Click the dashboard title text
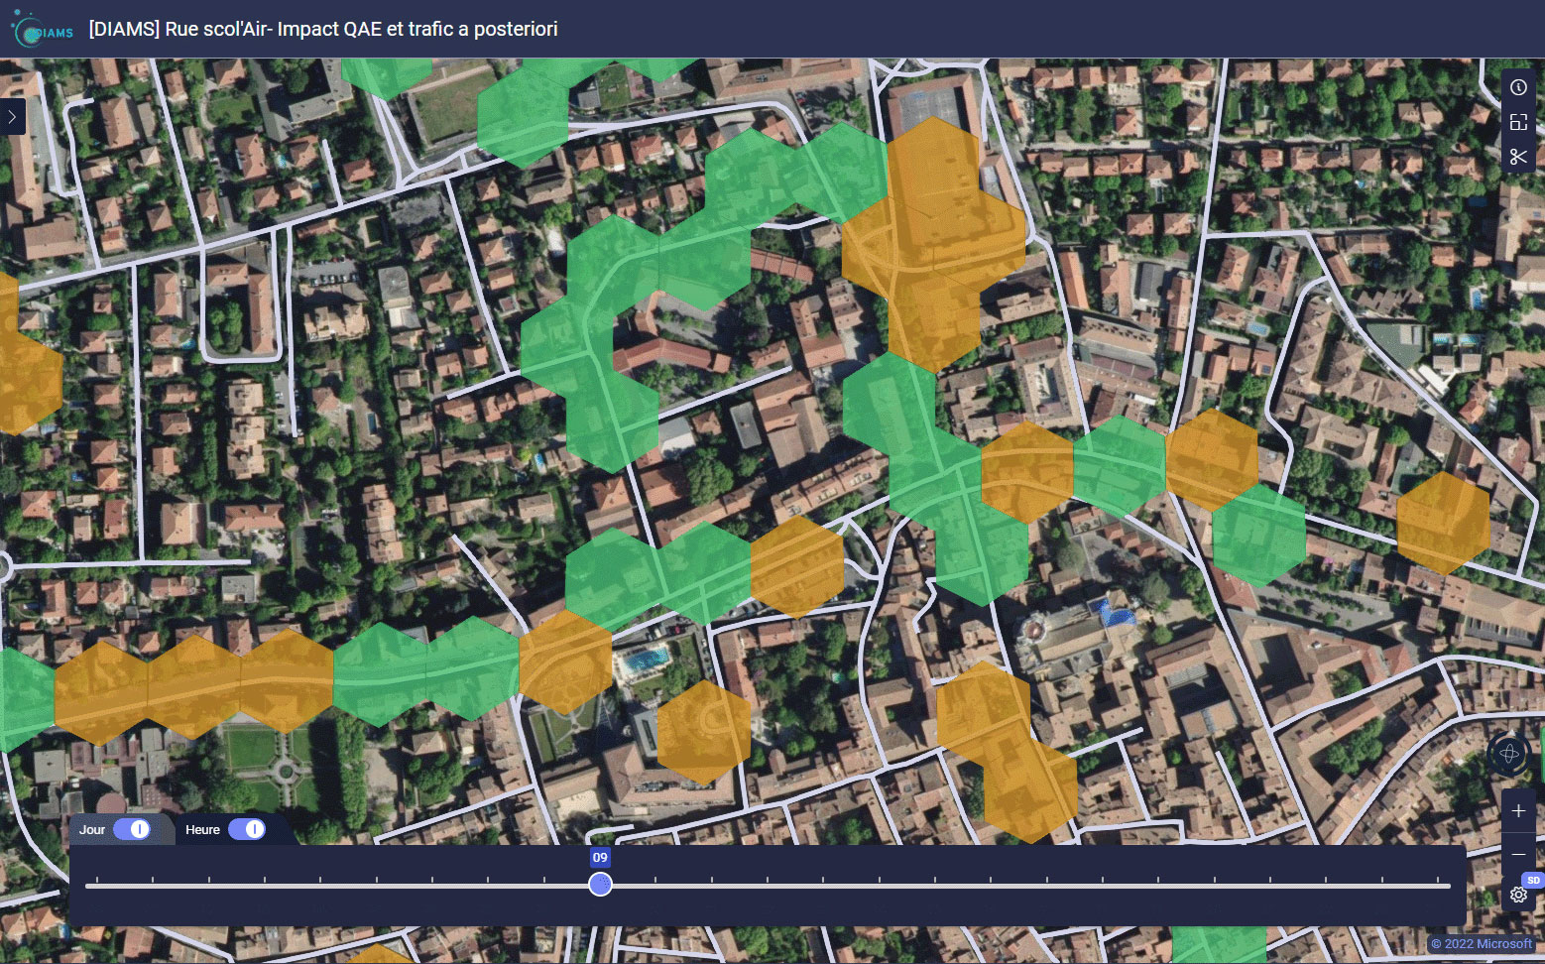Viewport: 1545px width, 964px height. tap(323, 29)
